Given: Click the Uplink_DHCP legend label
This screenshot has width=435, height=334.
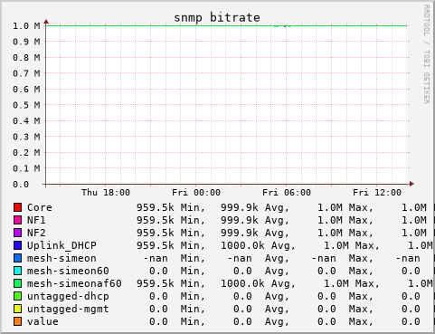Looking at the screenshot, I should [61, 245].
